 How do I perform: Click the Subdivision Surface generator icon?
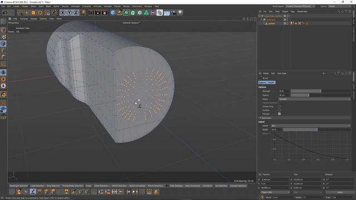click(x=126, y=13)
